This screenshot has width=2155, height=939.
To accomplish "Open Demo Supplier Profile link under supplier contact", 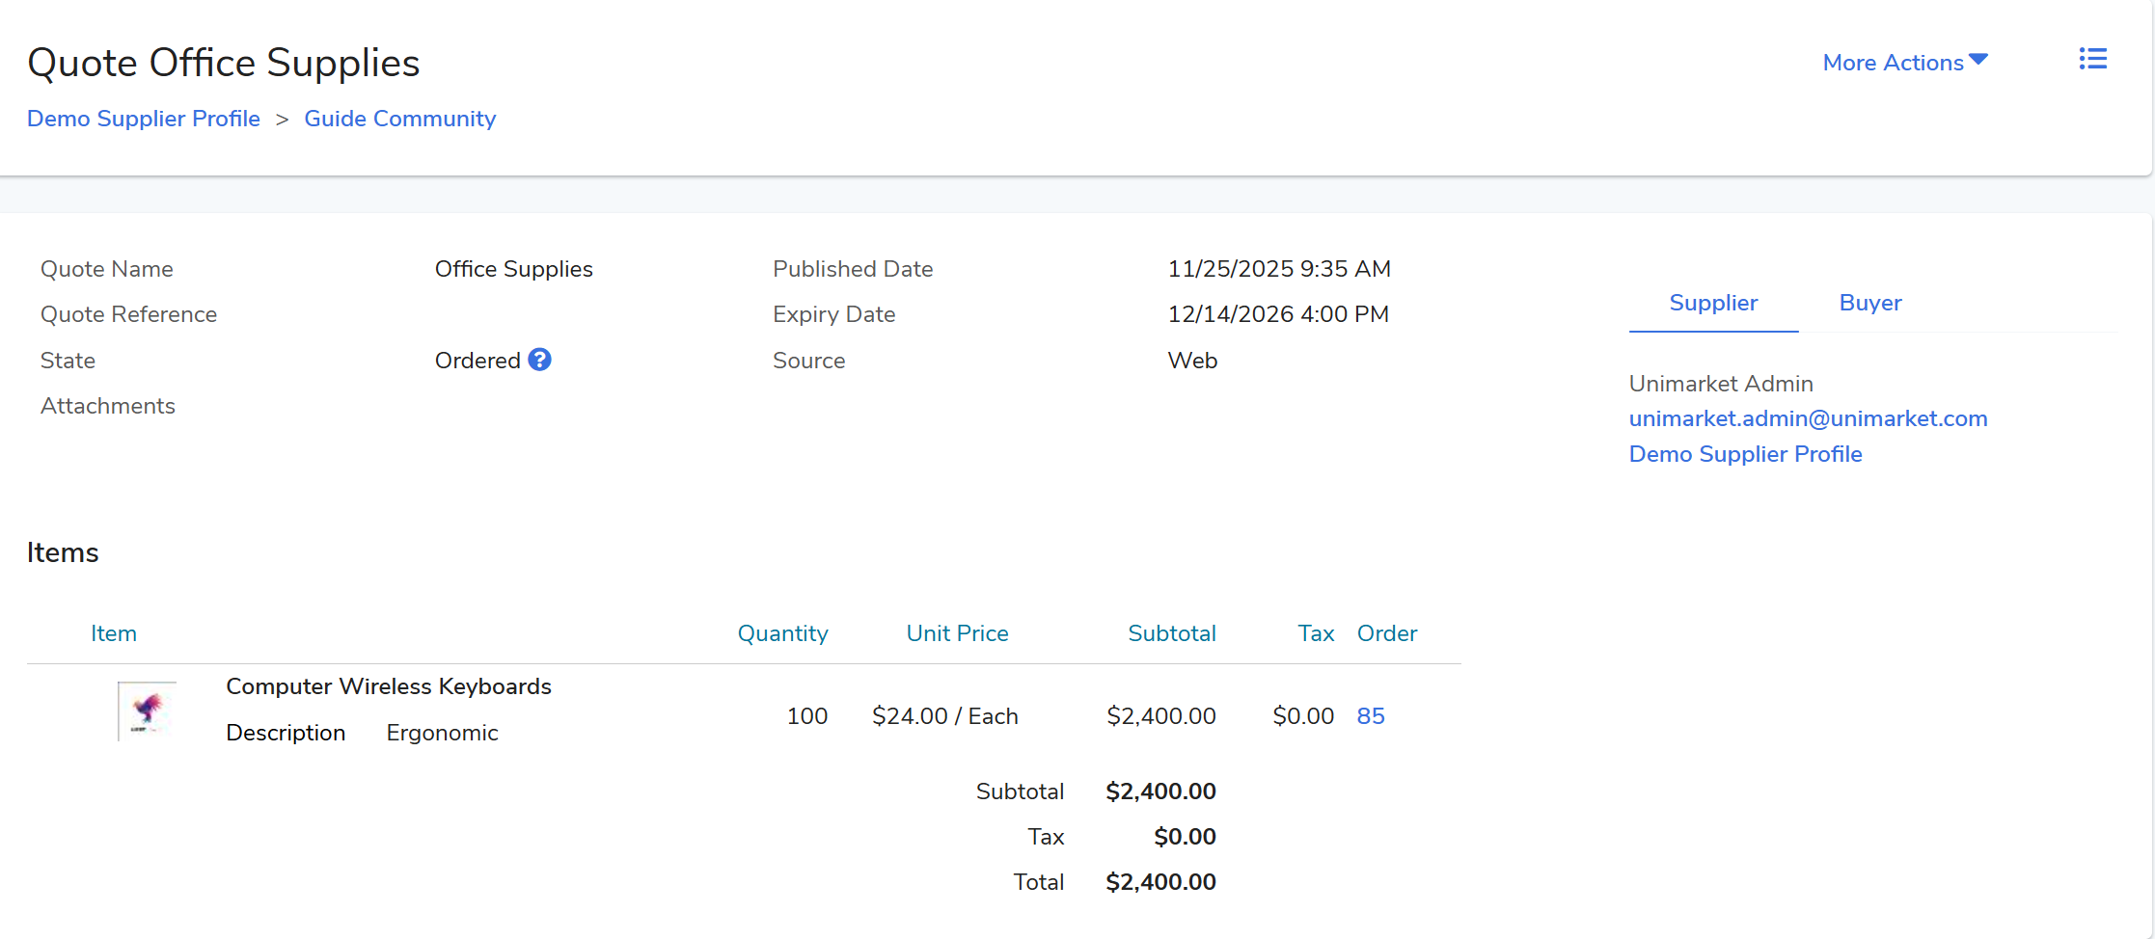I will (1745, 454).
